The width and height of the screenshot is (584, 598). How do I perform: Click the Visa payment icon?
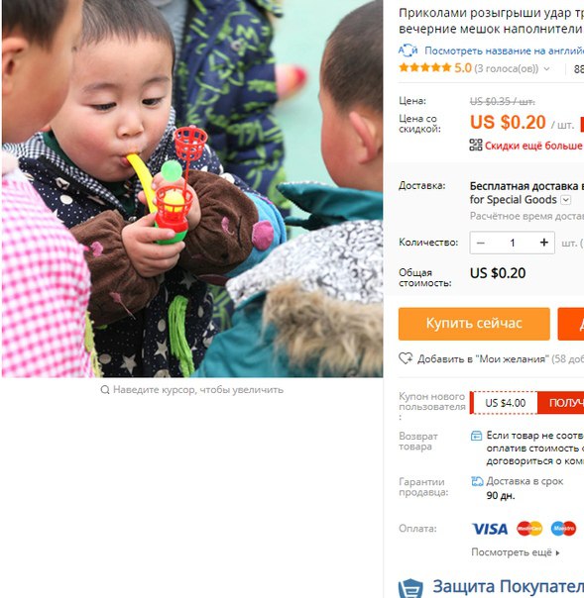coord(490,529)
